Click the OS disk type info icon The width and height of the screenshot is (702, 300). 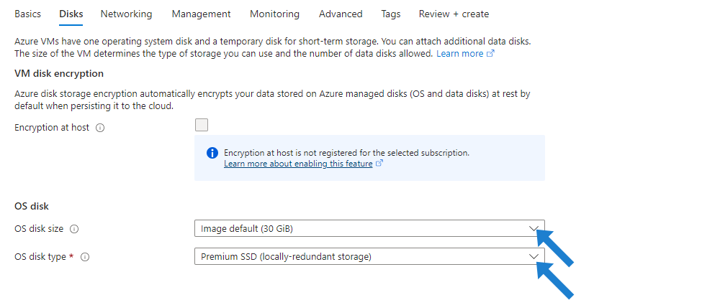coord(85,257)
